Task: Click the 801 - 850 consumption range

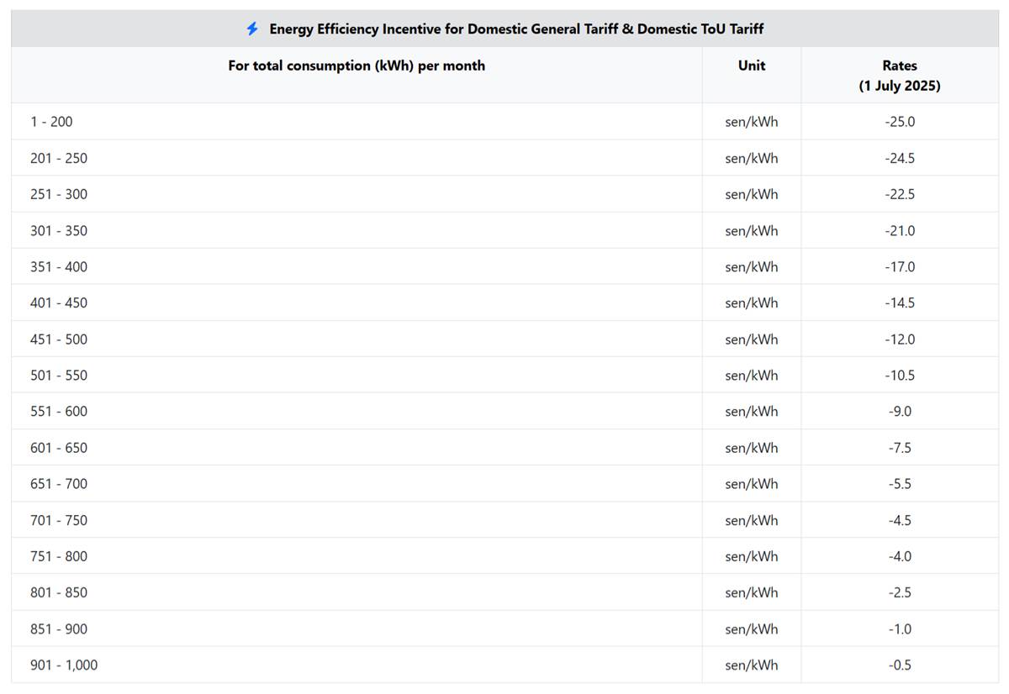Action: (59, 592)
